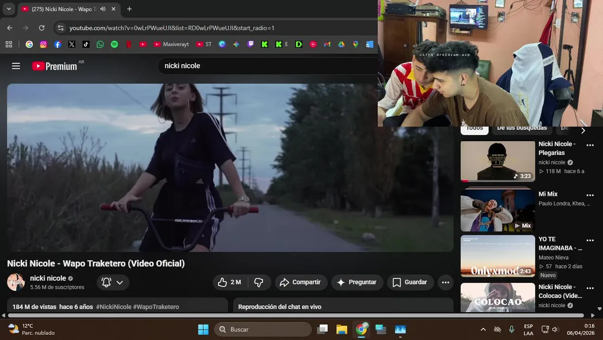
Task: Open Instagram bookmark
Action: click(x=44, y=44)
